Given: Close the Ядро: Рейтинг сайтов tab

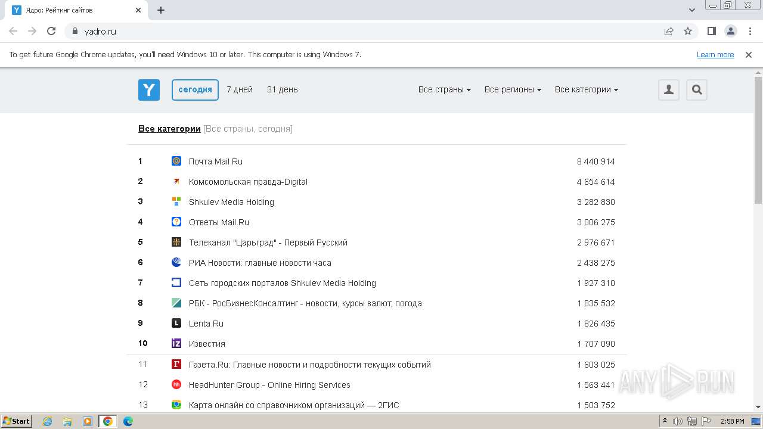Looking at the screenshot, I should (x=138, y=10).
